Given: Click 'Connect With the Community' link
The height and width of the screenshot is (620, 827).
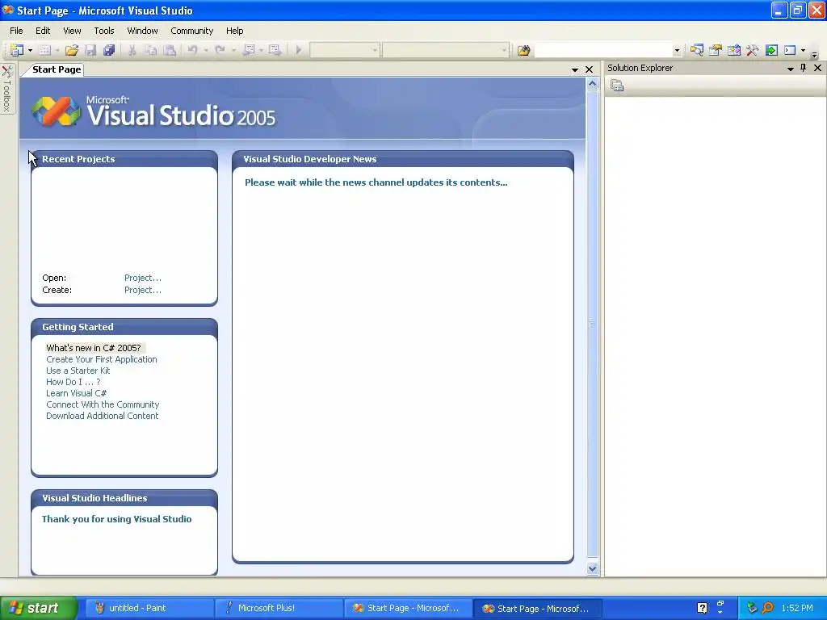Looking at the screenshot, I should coord(103,405).
